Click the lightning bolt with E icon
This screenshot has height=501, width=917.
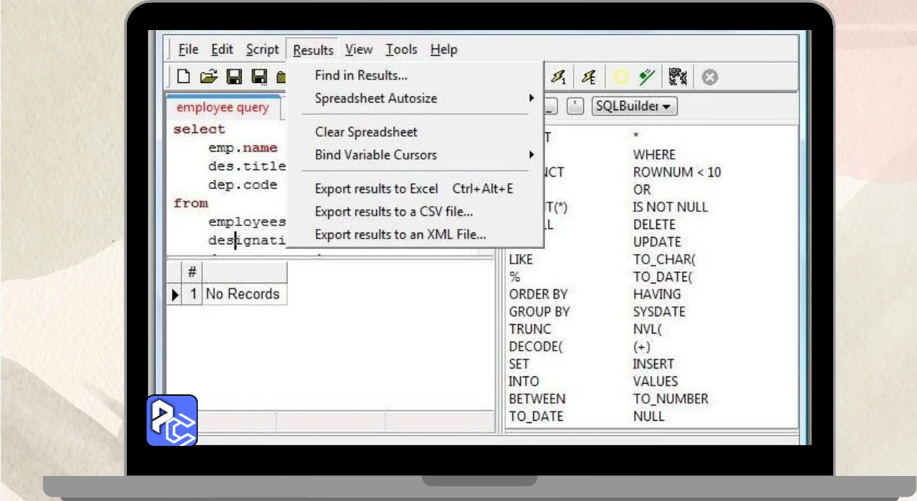pos(588,77)
